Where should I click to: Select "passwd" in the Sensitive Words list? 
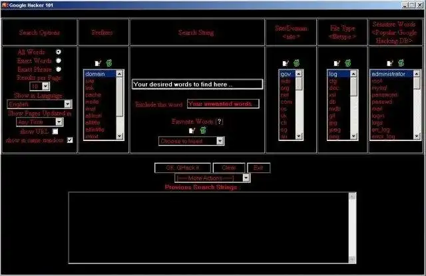392,102
